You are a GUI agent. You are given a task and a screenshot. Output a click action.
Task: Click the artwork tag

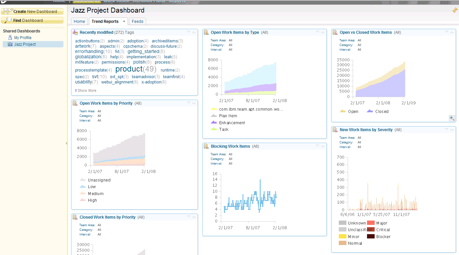click(83, 46)
